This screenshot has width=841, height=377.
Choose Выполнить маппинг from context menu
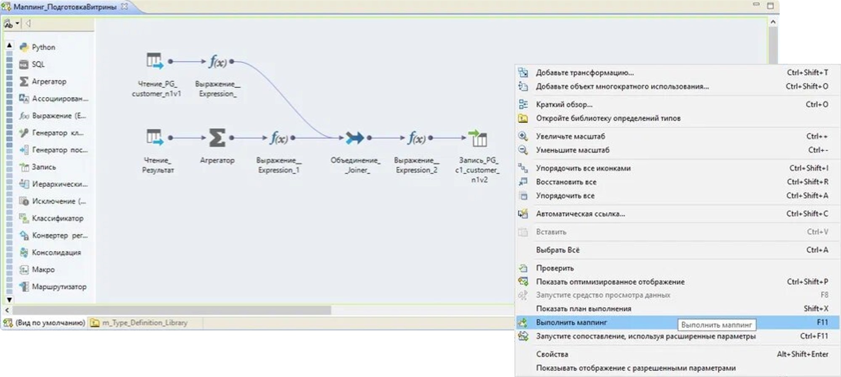pyautogui.click(x=571, y=322)
